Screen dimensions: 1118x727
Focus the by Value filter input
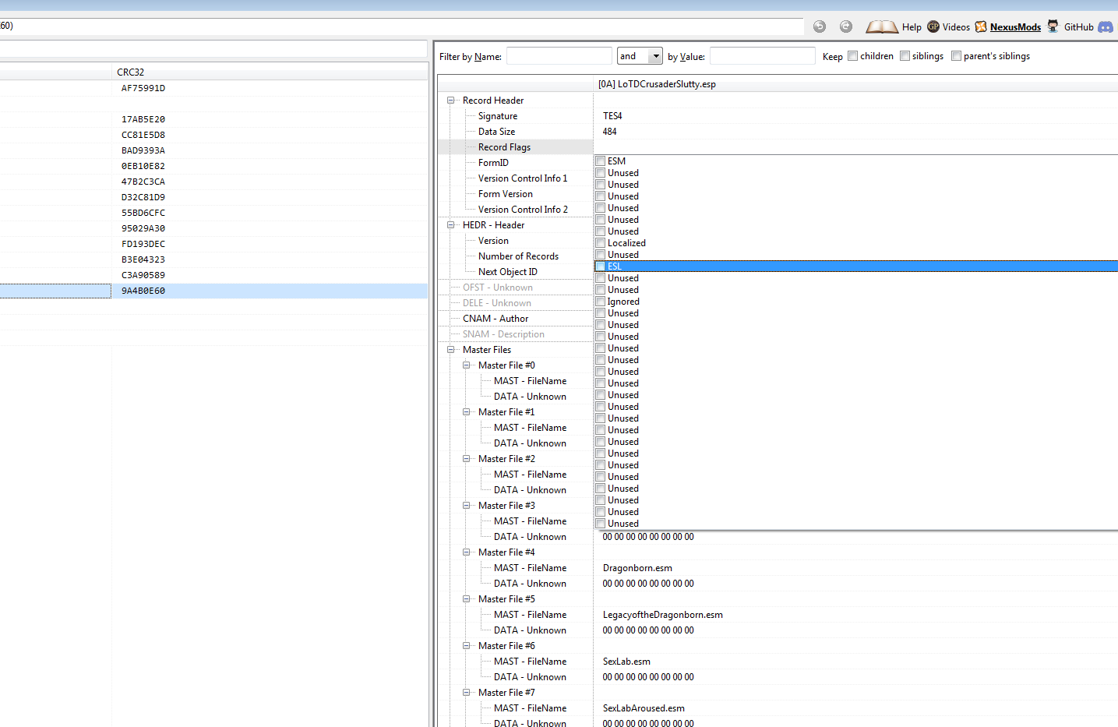point(762,56)
